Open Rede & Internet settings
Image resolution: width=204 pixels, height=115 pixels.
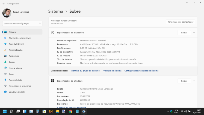[x=22, y=44]
